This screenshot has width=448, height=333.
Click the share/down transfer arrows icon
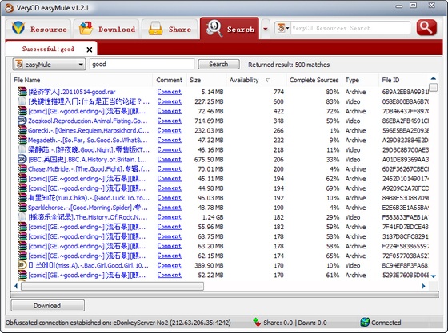point(257,323)
